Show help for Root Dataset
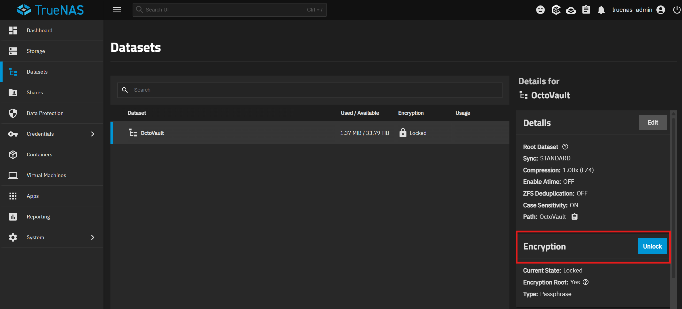The width and height of the screenshot is (682, 309). click(x=565, y=147)
